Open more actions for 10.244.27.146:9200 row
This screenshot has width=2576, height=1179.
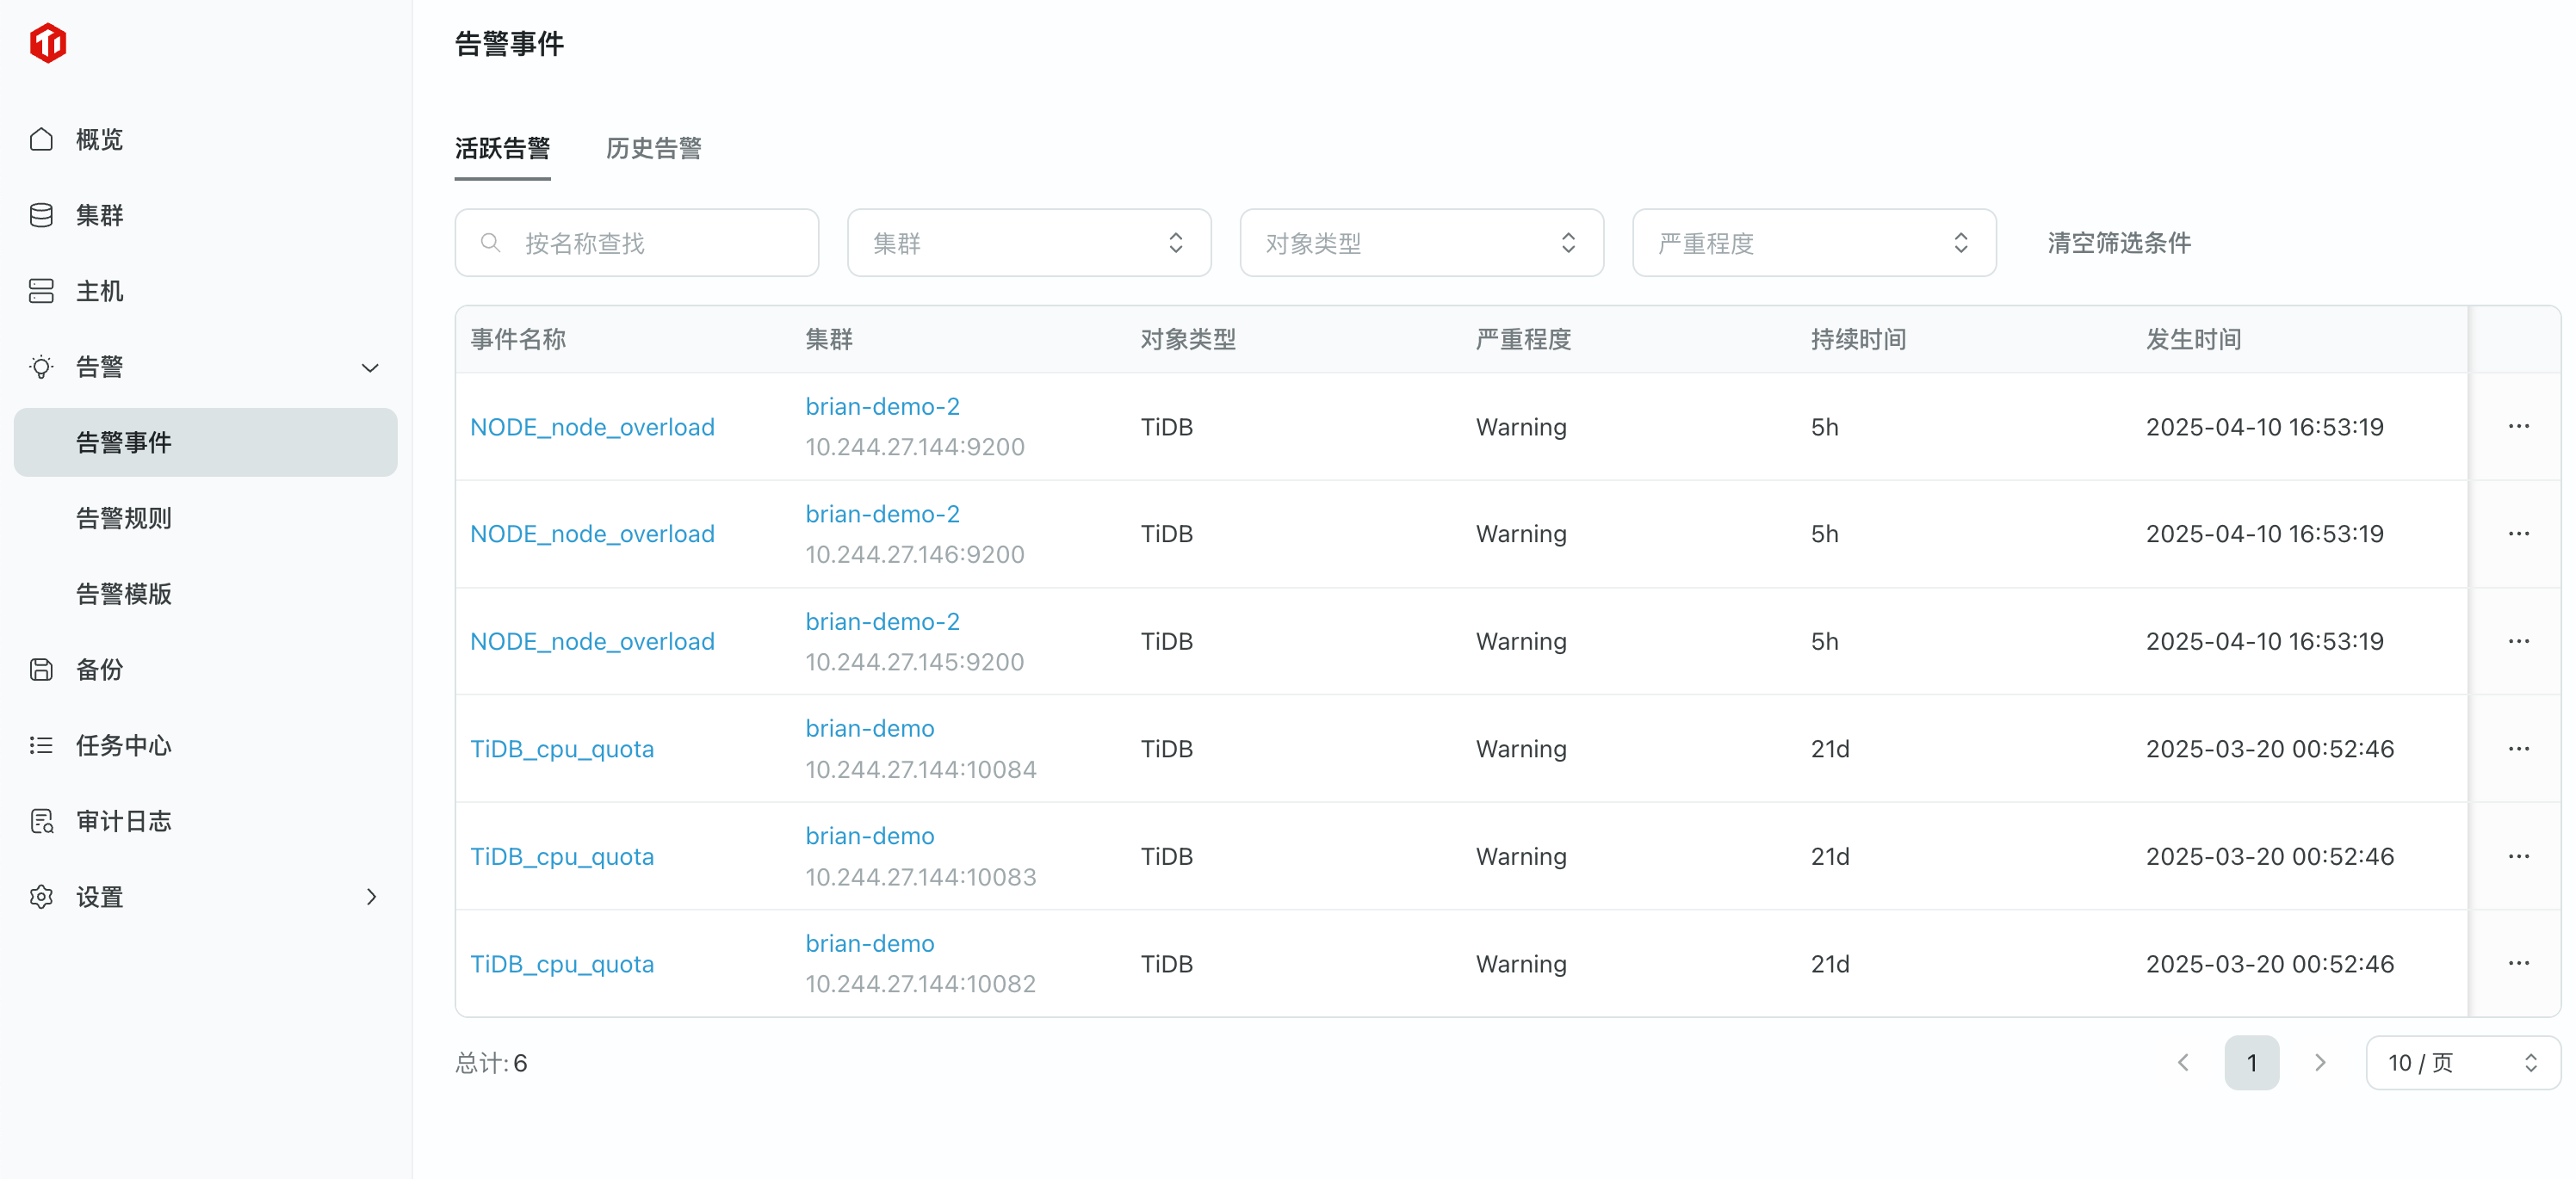[2518, 534]
